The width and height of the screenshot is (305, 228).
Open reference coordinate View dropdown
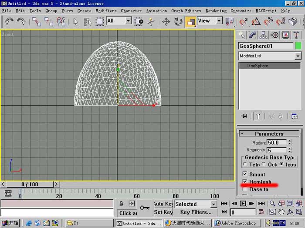pyautogui.click(x=219, y=20)
